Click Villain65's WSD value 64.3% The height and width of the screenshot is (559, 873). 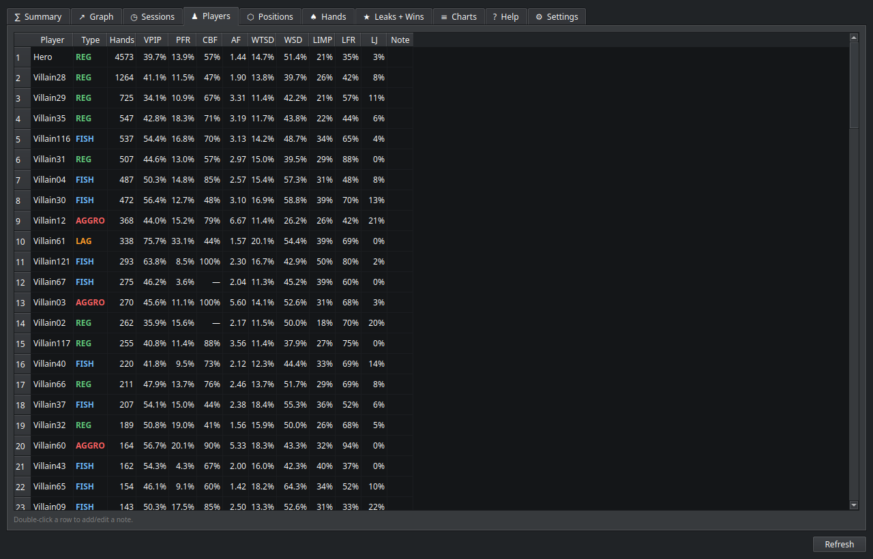pos(295,487)
